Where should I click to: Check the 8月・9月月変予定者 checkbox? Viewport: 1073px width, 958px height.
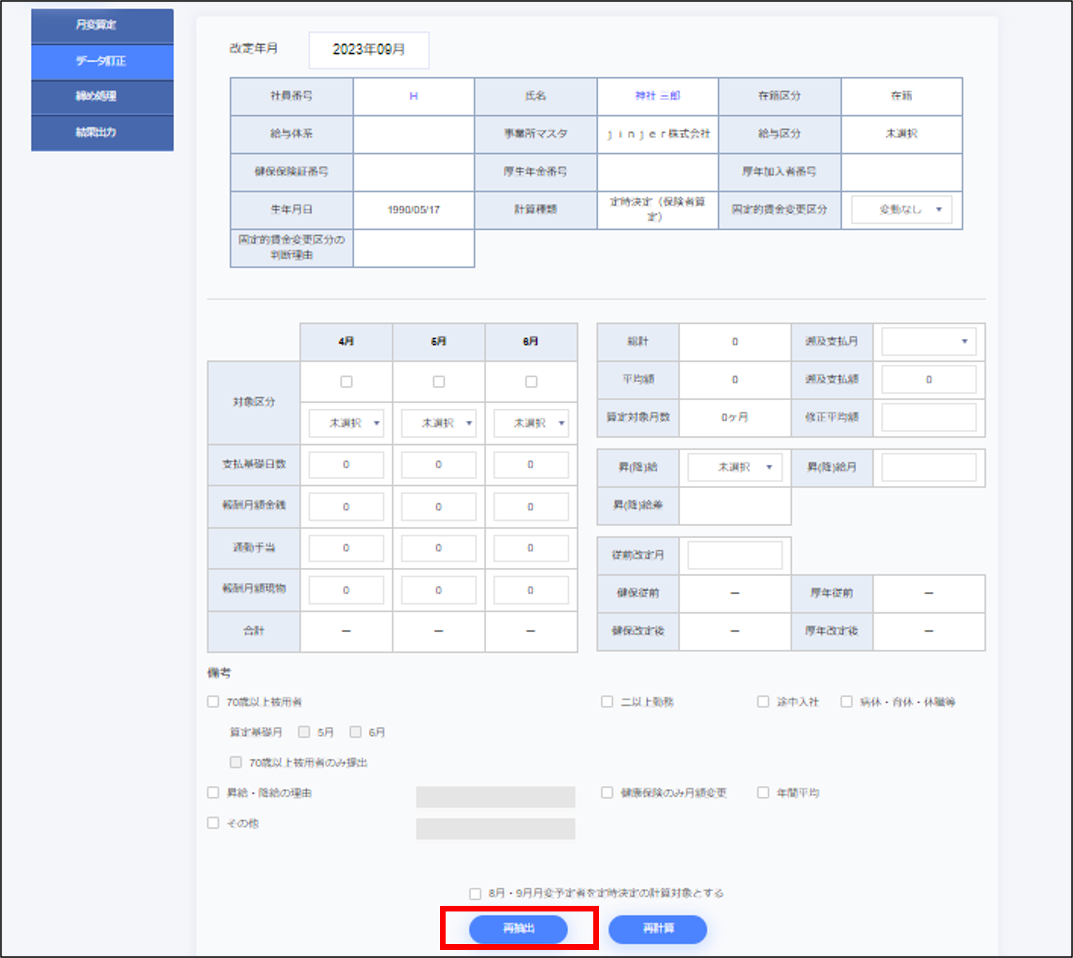click(x=475, y=894)
